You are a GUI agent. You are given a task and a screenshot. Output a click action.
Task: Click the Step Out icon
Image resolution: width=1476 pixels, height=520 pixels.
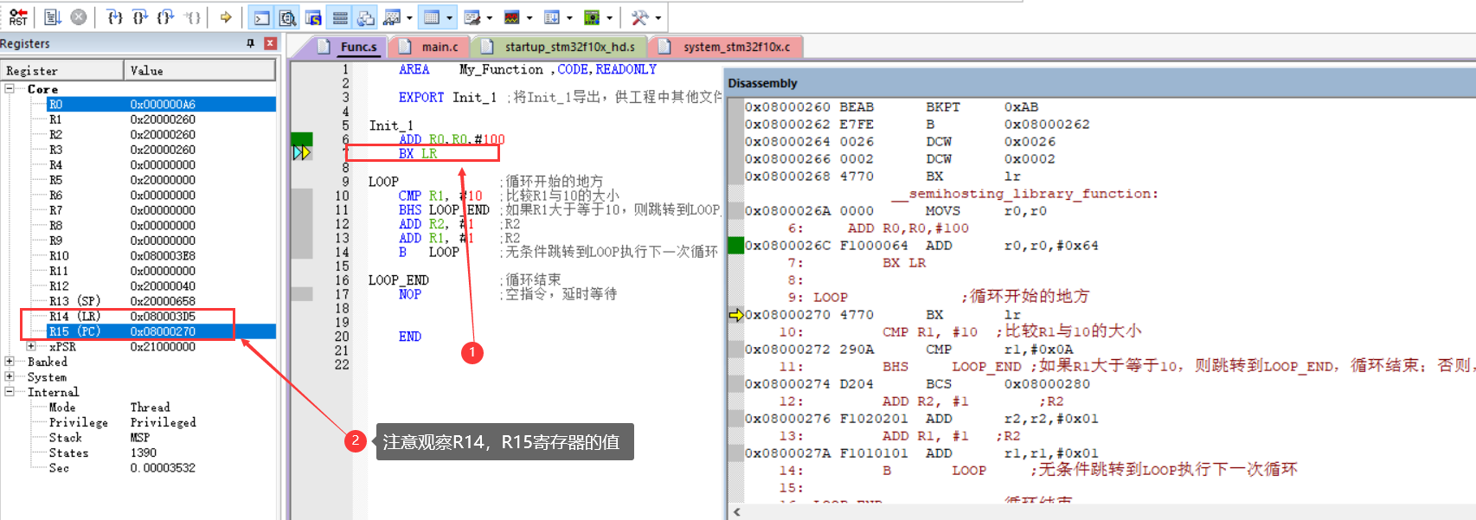(166, 17)
